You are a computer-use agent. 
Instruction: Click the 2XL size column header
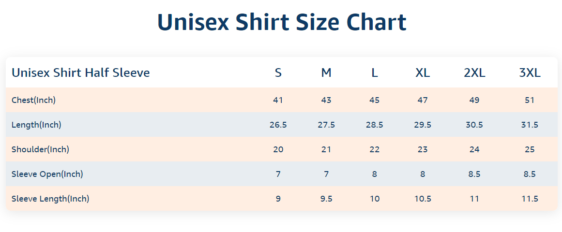[x=474, y=73]
